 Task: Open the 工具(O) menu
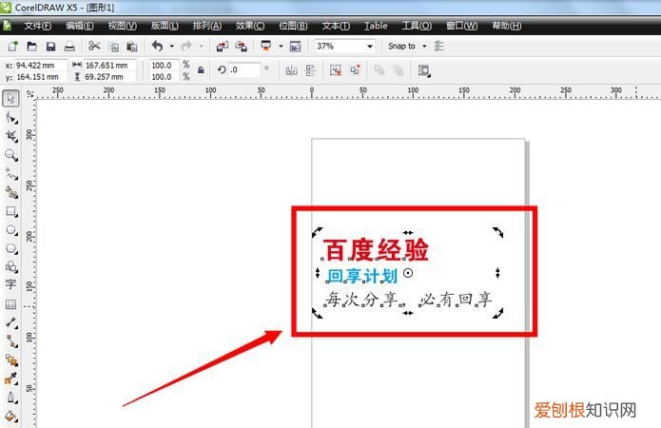pos(417,26)
